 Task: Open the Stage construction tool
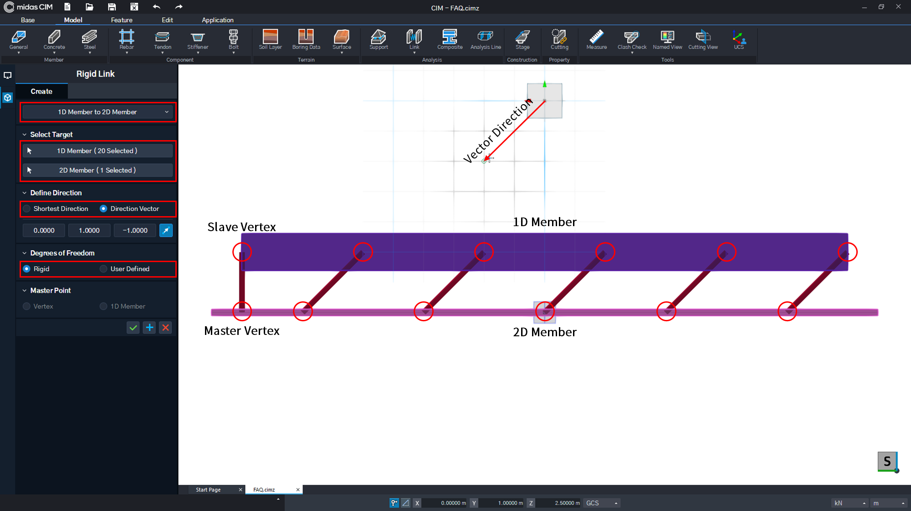coord(522,41)
